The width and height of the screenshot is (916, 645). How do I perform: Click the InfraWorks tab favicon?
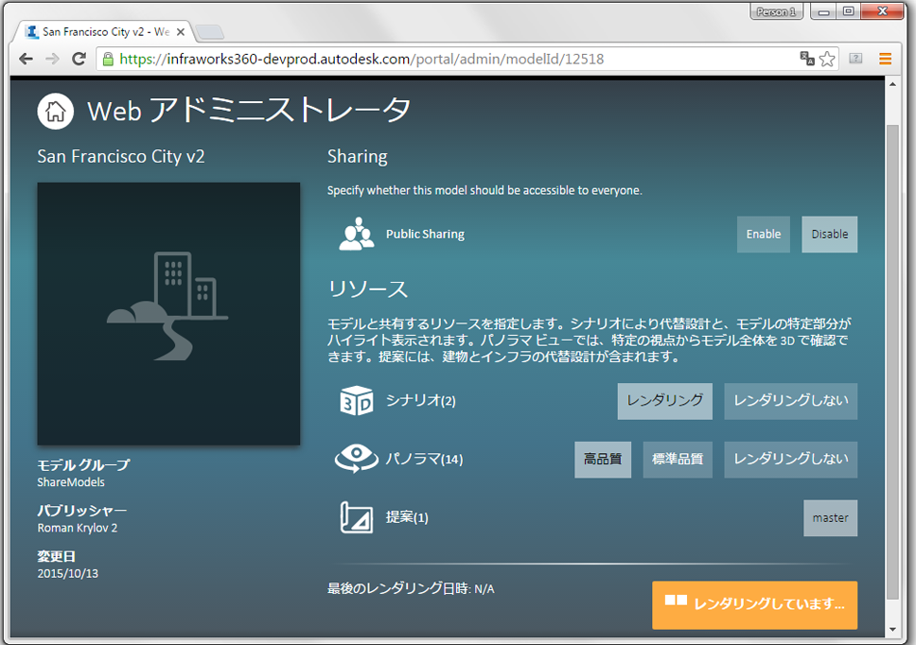tap(33, 31)
